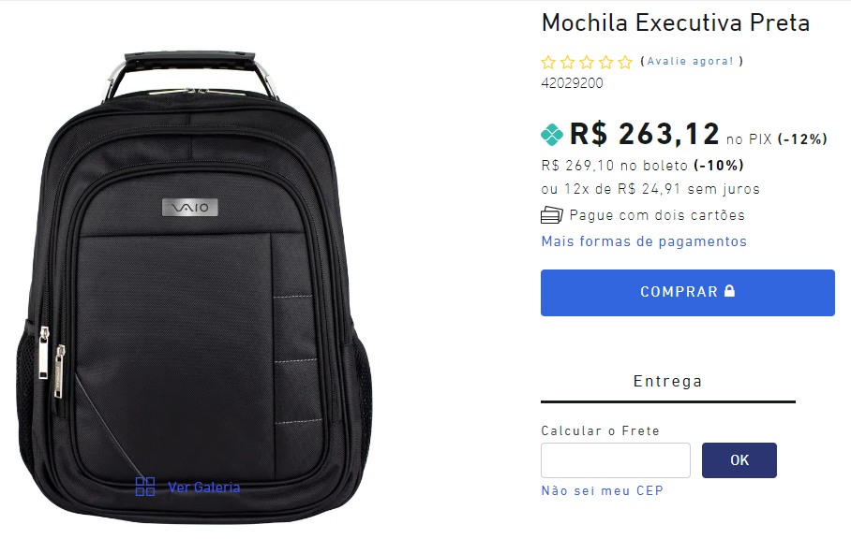Click the second rating star
This screenshot has width=851, height=539.
[568, 63]
